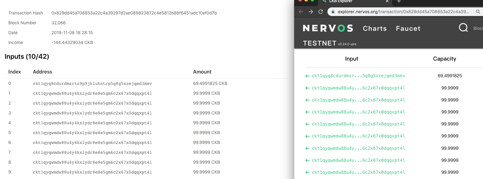Click the date 2019-11-08 18:28:15
The width and height of the screenshot is (483, 179).
(72, 33)
